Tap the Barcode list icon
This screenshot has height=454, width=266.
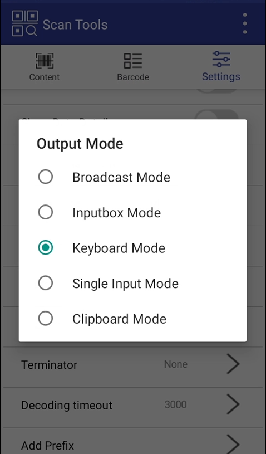pyautogui.click(x=133, y=61)
